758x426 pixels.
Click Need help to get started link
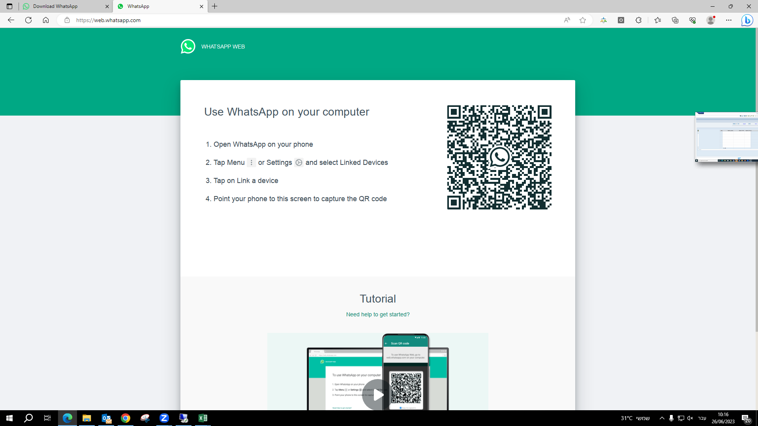[378, 314]
